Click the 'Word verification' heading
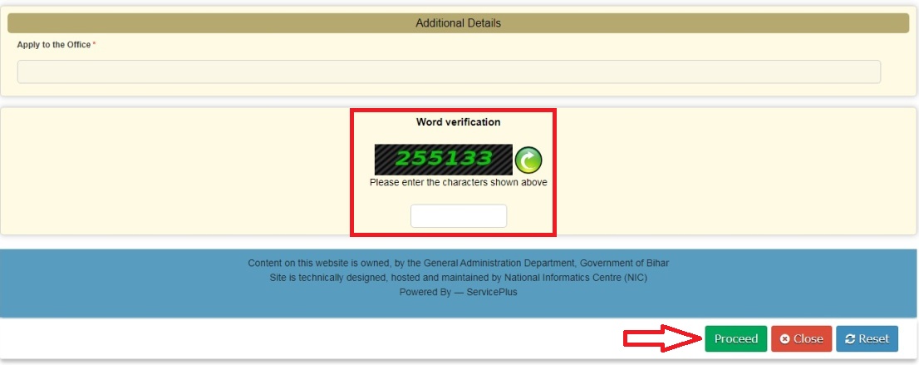This screenshot has width=919, height=365. (x=459, y=122)
